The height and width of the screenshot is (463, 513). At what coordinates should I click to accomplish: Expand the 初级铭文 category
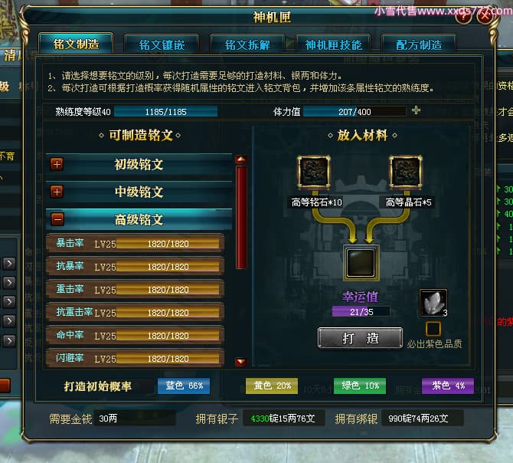click(x=57, y=164)
